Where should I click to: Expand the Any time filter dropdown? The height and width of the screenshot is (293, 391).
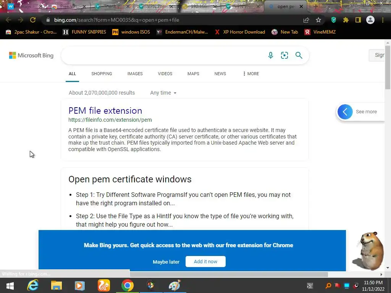pyautogui.click(x=163, y=93)
